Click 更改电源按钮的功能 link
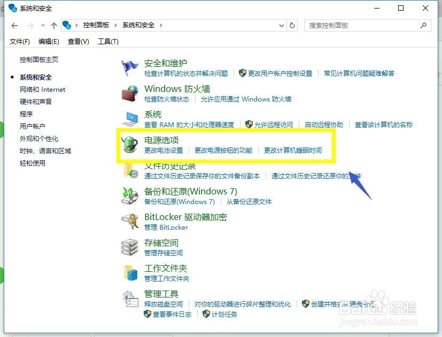 (x=223, y=151)
